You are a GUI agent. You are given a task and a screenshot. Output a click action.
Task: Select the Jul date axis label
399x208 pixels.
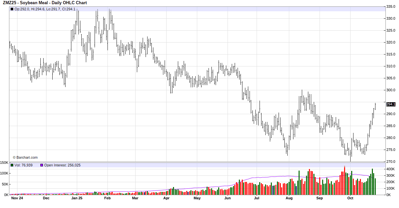(257, 198)
